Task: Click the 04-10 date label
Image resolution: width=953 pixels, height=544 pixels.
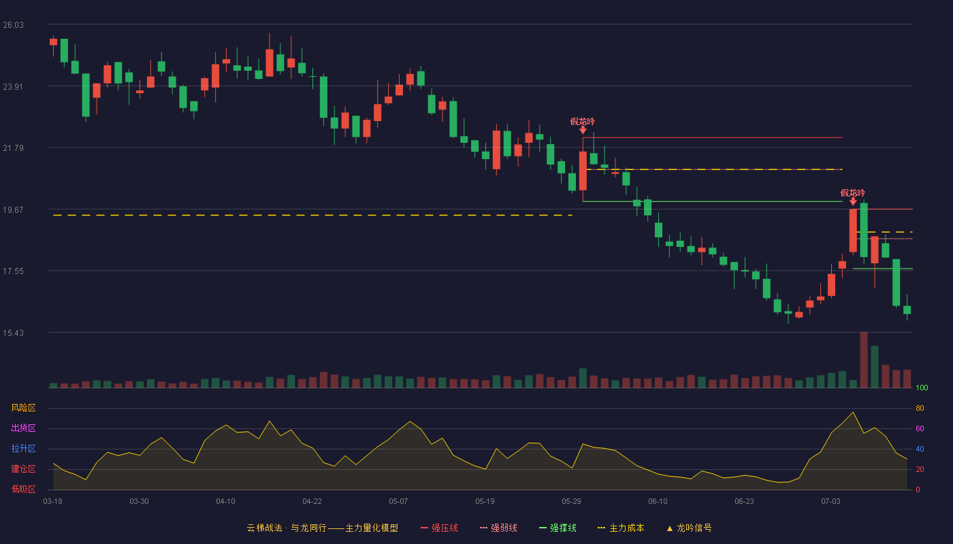Action: click(x=225, y=501)
